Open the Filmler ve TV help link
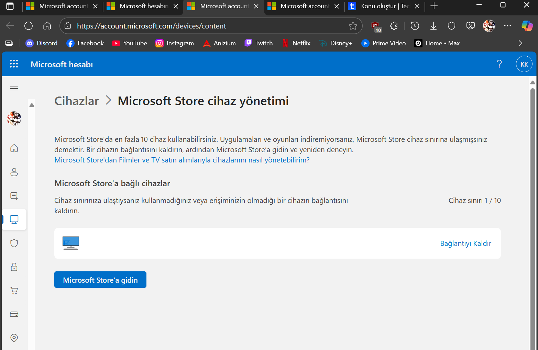The width and height of the screenshot is (538, 350). 182,160
